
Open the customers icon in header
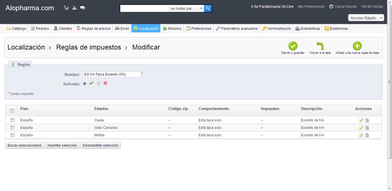(x=74, y=8)
